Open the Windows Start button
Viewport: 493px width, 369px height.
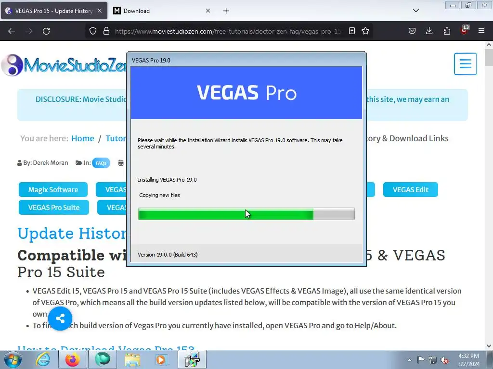13,359
